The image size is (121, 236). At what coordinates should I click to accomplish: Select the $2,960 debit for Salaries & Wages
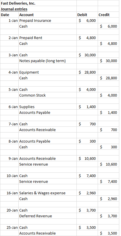click(x=87, y=193)
